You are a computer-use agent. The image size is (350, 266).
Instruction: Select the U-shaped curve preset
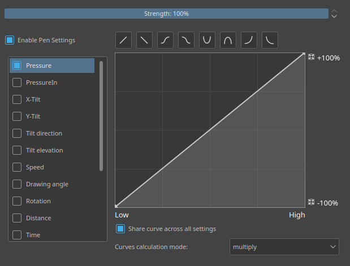click(207, 40)
